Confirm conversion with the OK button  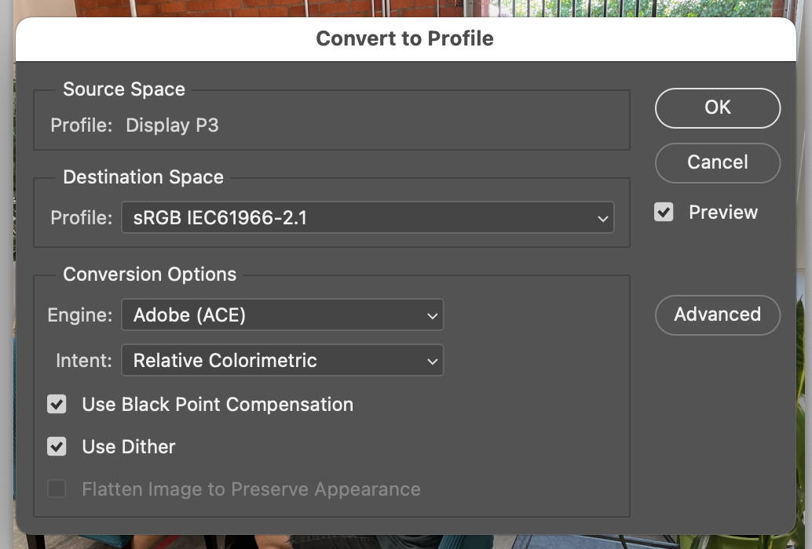pos(717,107)
